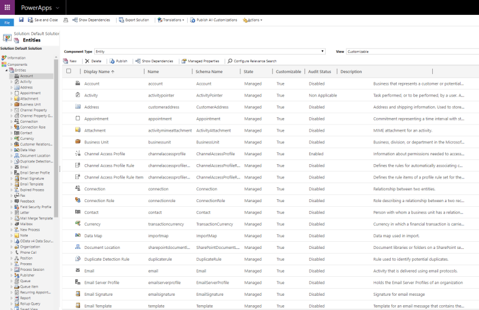The width and height of the screenshot is (479, 310).
Task: Collapse the Entities tree node
Action: (x=6, y=70)
